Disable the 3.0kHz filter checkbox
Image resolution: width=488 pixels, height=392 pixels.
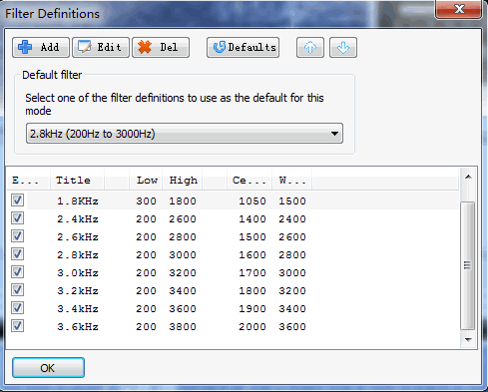(17, 272)
